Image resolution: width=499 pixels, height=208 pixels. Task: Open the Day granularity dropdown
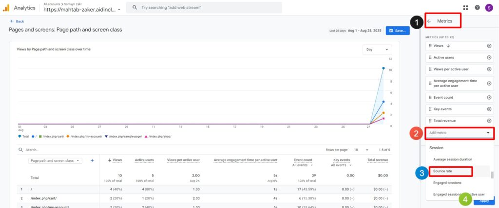377,50
